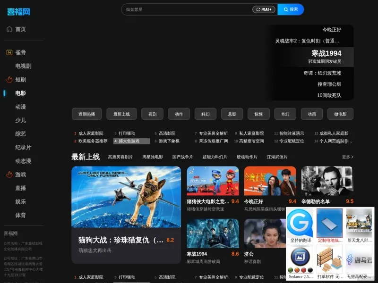Choose 今晚正好 in the banner list
378x283 pixels.
pyautogui.click(x=332, y=30)
